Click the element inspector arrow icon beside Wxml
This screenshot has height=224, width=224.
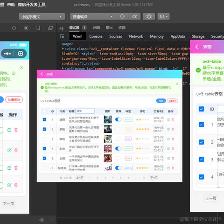coord(62,36)
